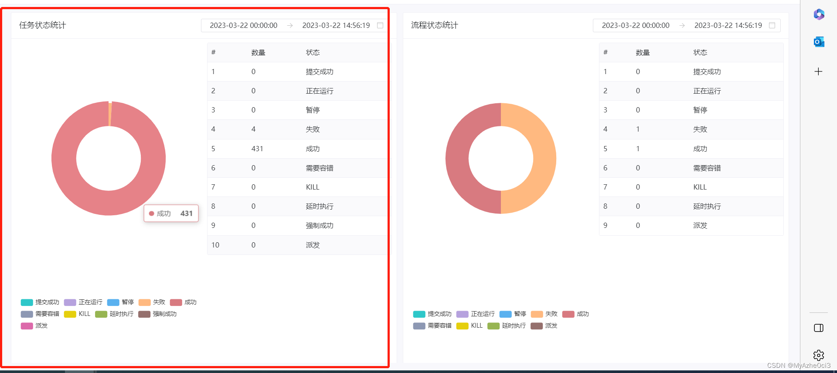Image resolution: width=837 pixels, height=373 pixels.
Task: Select 成功 row in process table
Action: [691, 149]
